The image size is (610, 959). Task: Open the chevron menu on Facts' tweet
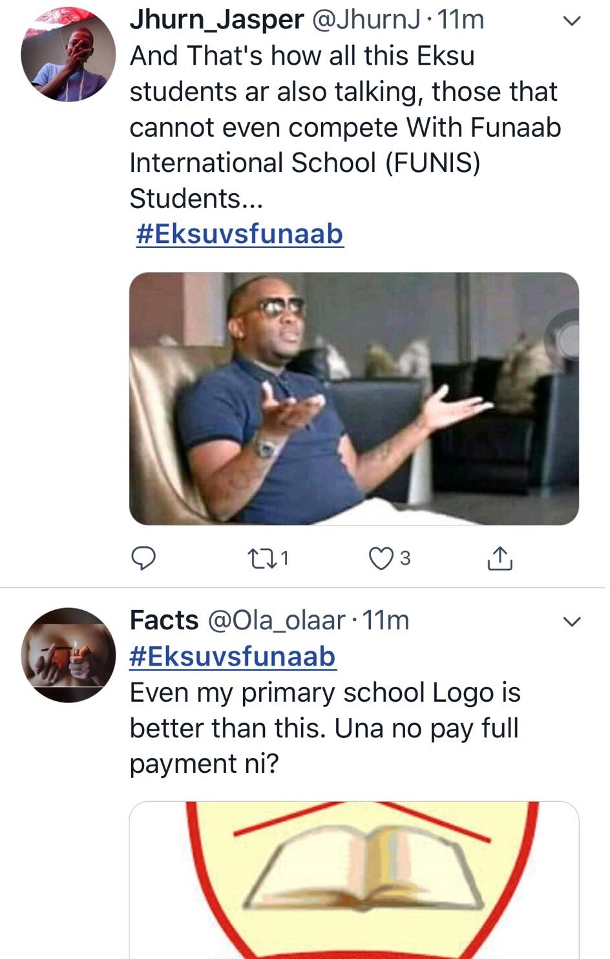[572, 622]
